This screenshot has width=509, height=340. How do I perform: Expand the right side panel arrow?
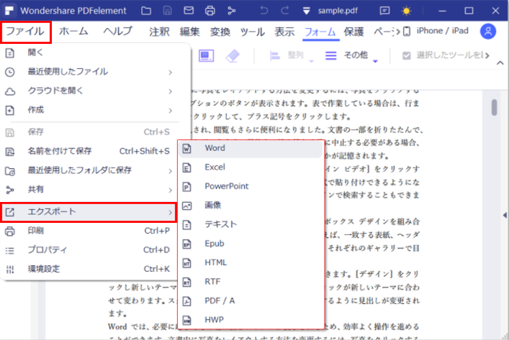tap(505, 215)
